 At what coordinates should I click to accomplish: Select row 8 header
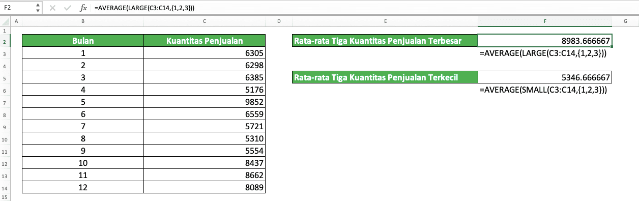5,114
